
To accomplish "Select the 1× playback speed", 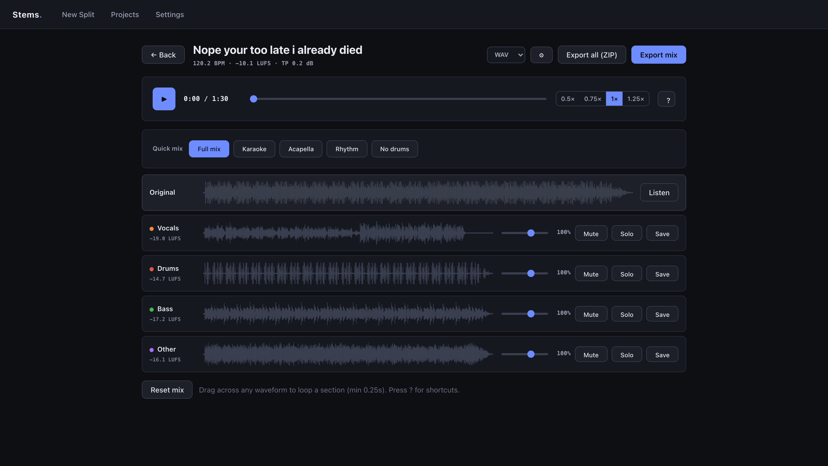I will click(614, 99).
